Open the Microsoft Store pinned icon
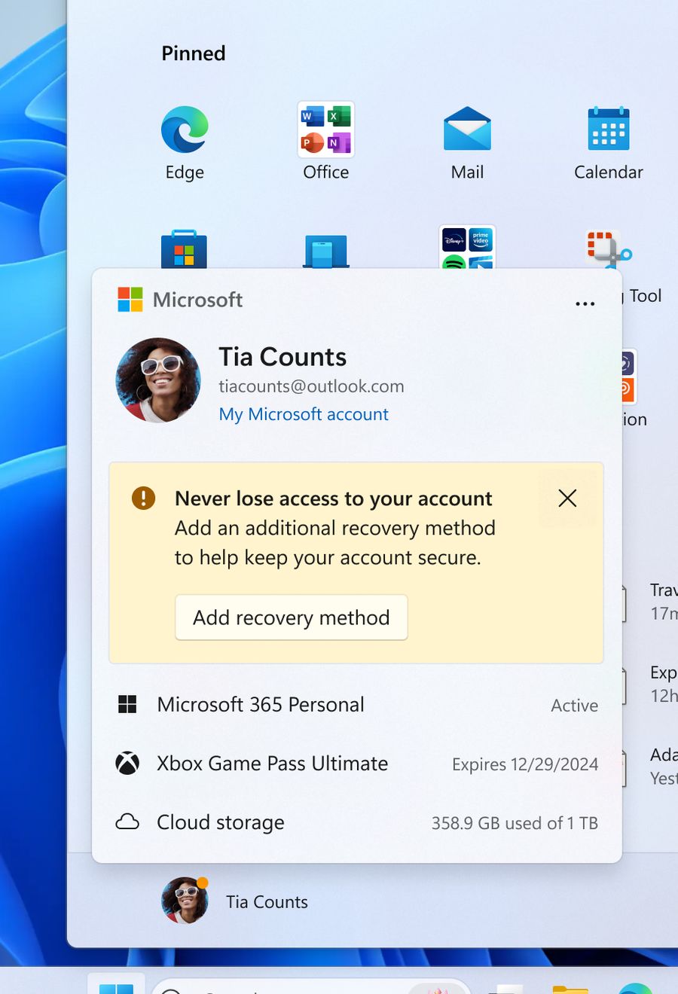Screen dimensions: 678x994 pos(184,250)
